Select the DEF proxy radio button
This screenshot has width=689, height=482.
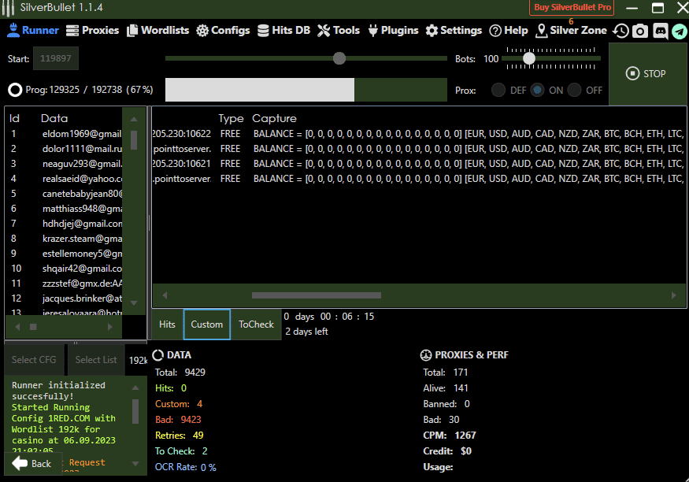point(498,90)
